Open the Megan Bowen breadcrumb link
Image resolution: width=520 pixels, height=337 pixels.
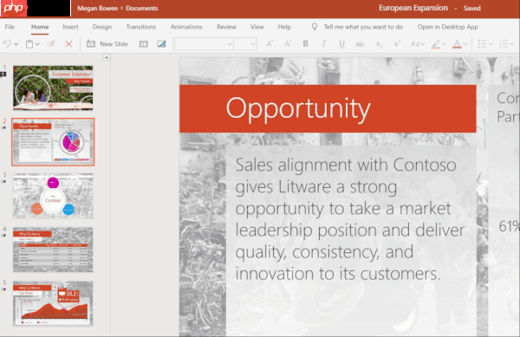click(x=97, y=9)
